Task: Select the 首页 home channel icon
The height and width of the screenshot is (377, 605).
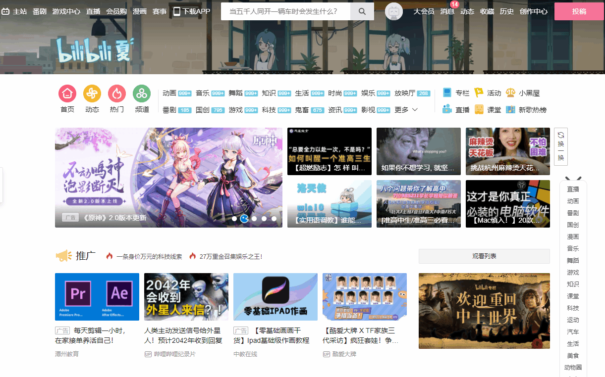Action: click(x=67, y=94)
